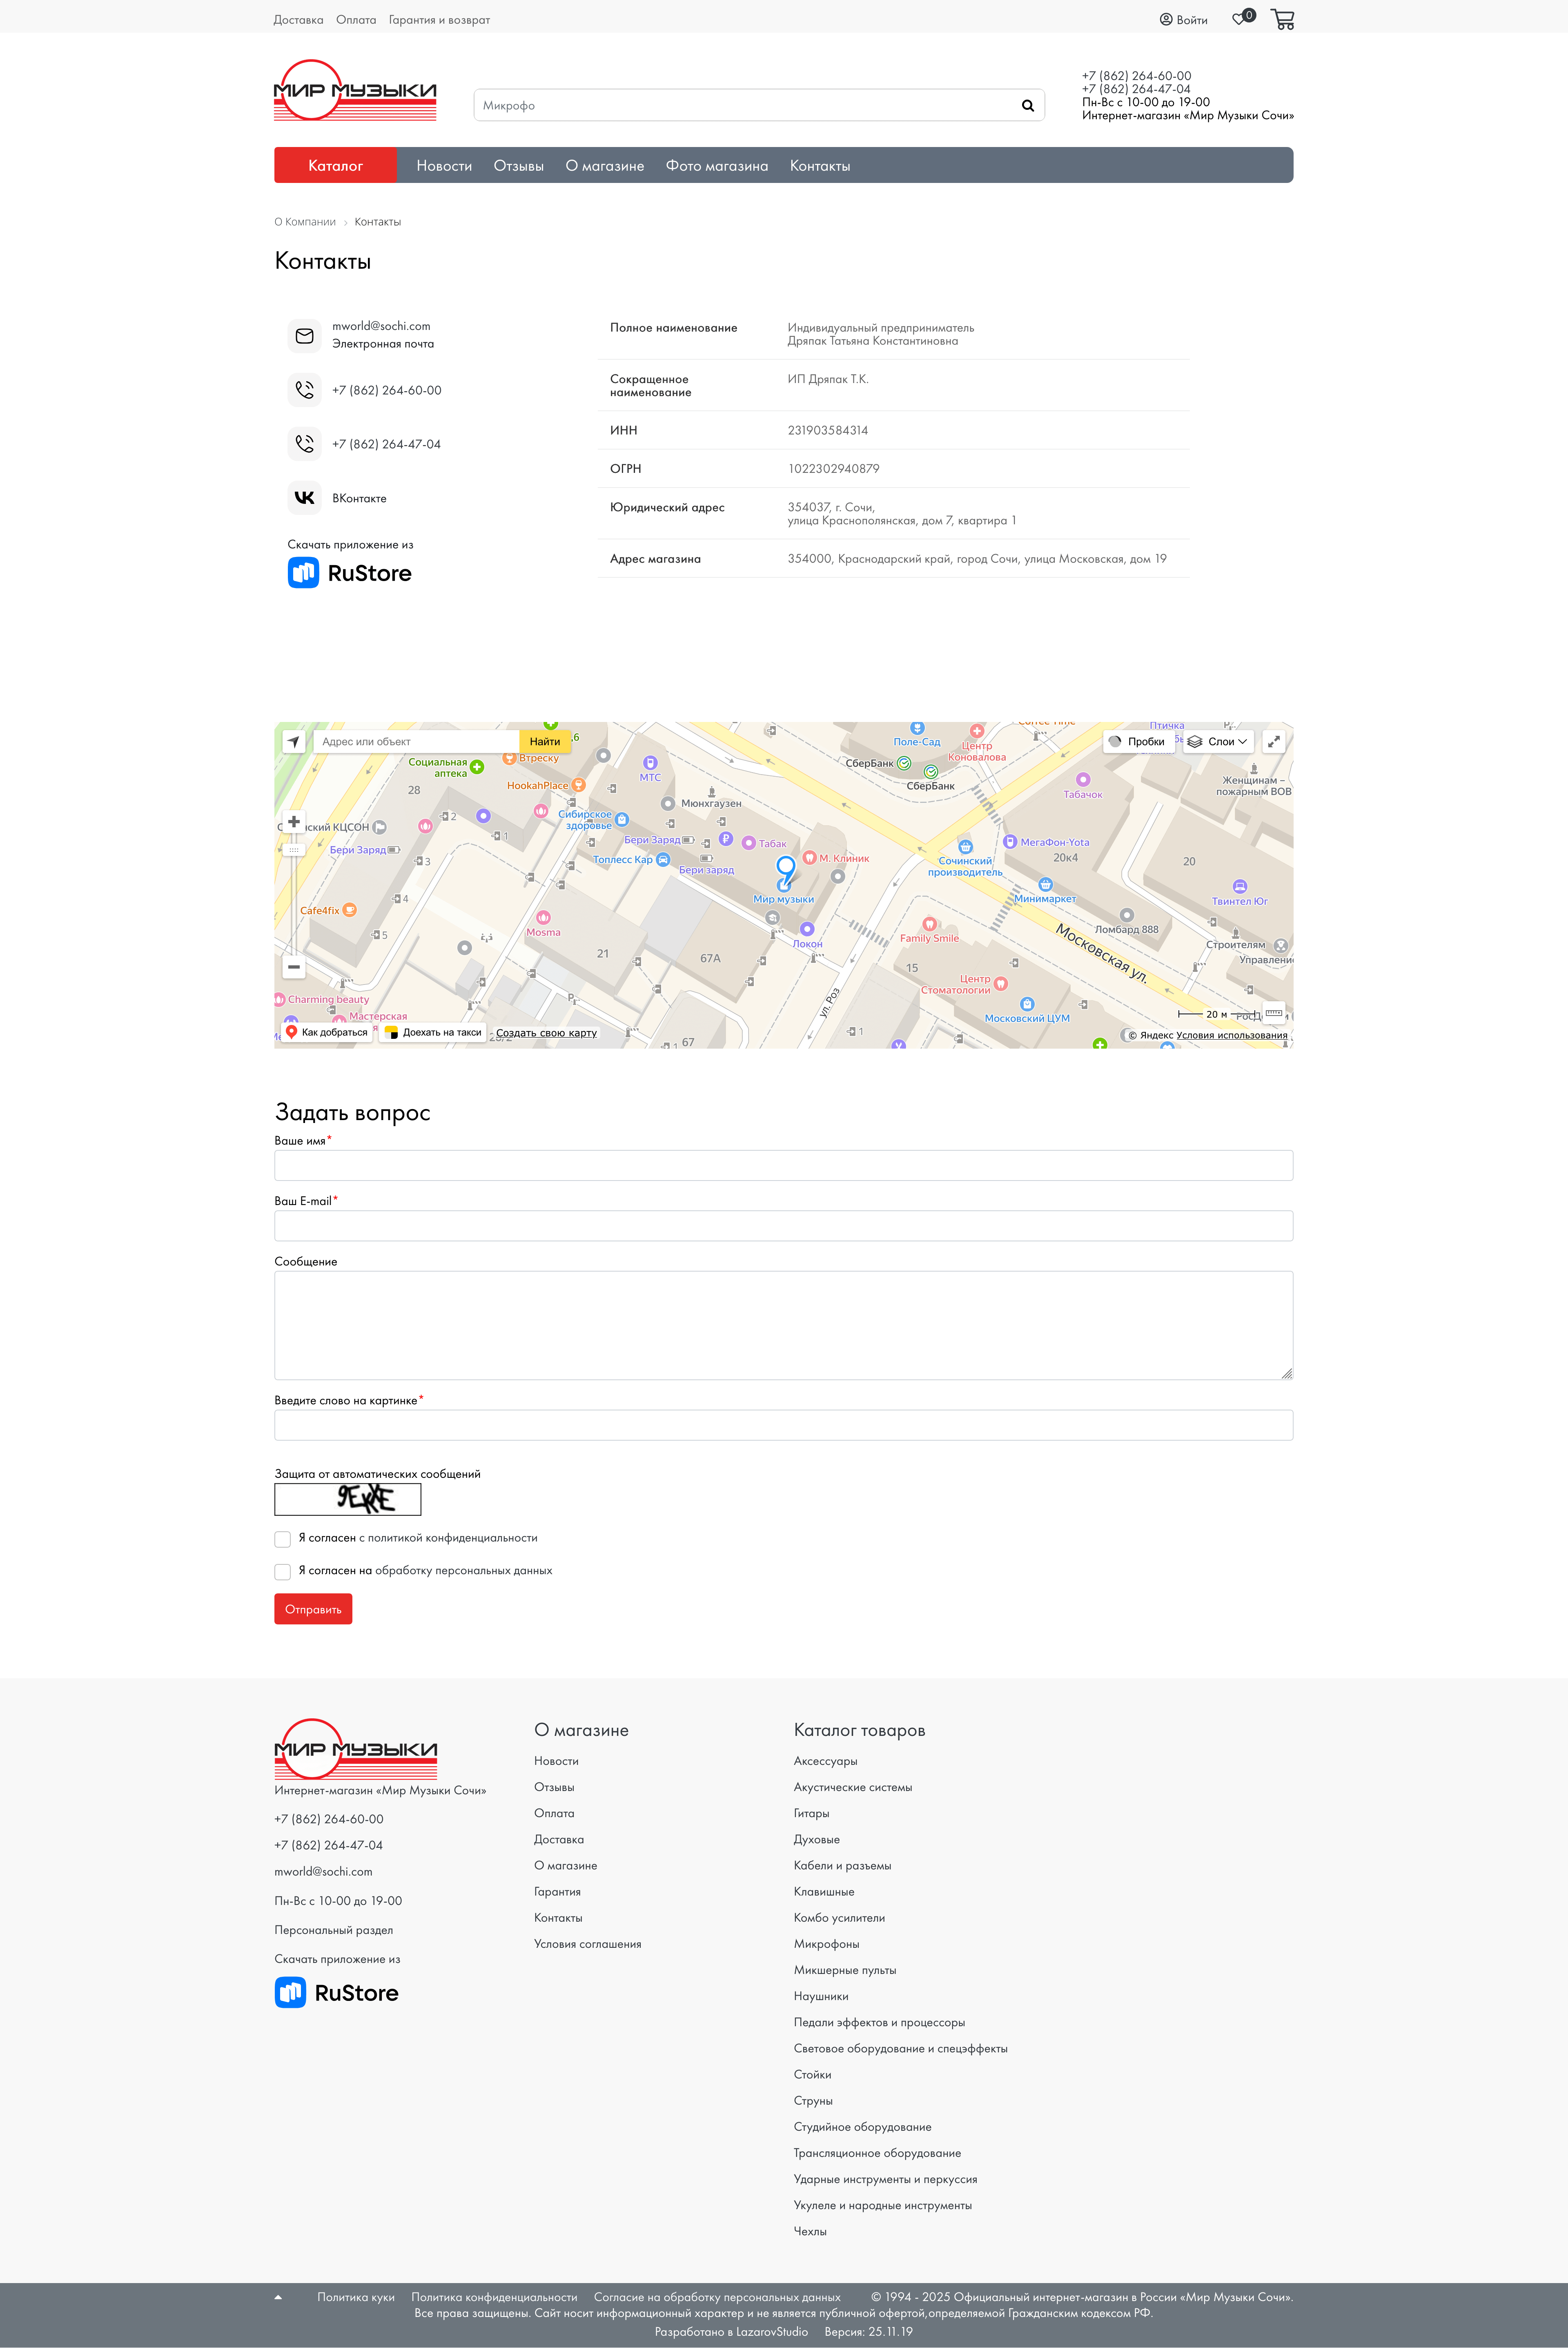Open Отзывы in main navigation
This screenshot has width=1568, height=2348.
pyautogui.click(x=519, y=166)
